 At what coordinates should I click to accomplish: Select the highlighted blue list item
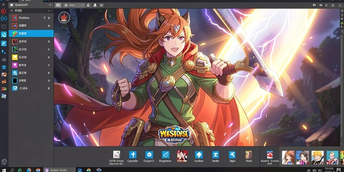point(31,34)
